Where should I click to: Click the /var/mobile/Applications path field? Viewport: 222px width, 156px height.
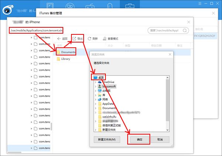[x=36, y=30]
